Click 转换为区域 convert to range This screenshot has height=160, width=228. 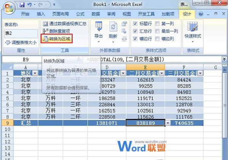[57, 39]
